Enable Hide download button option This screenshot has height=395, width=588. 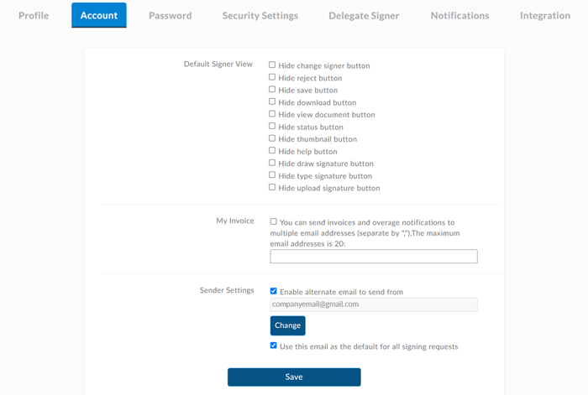click(272, 101)
